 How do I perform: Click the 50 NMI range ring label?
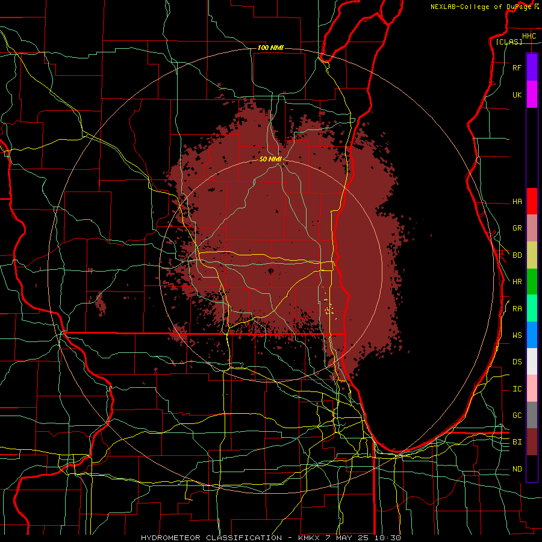(x=270, y=159)
